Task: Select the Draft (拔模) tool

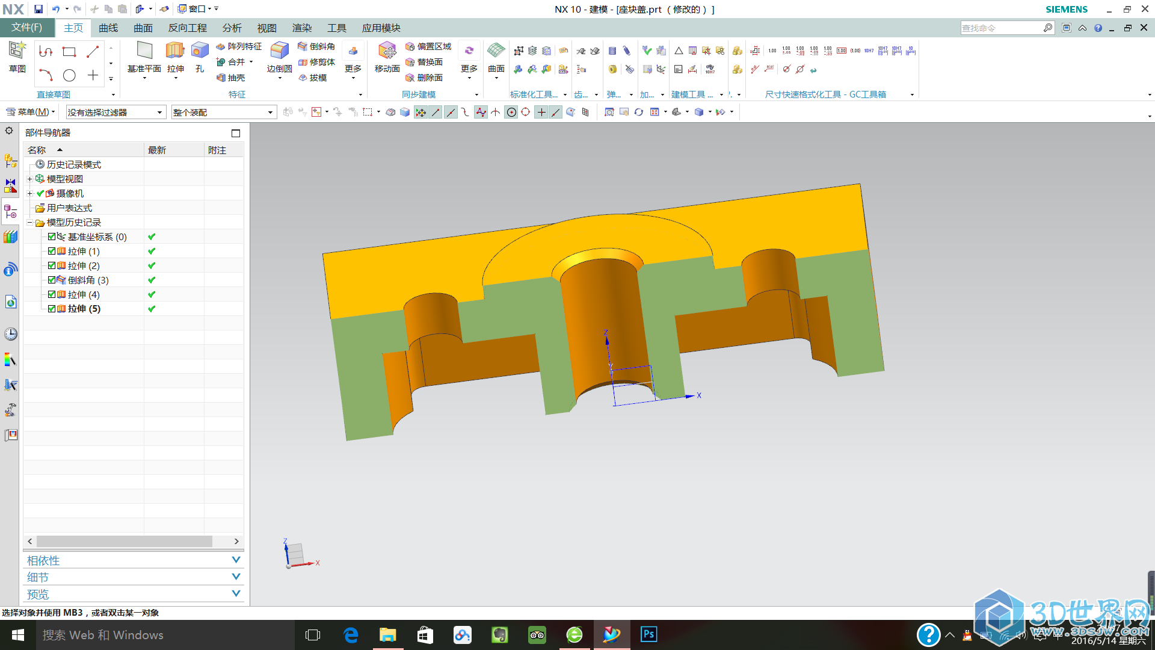Action: click(313, 78)
